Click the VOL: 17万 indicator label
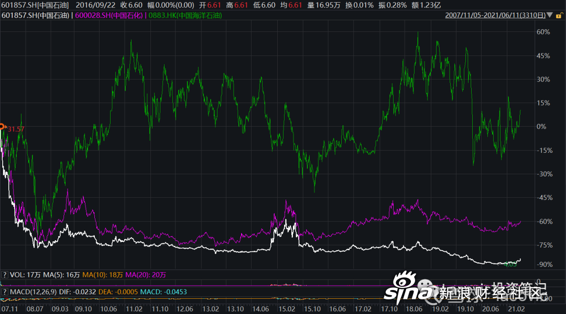 pos(25,275)
